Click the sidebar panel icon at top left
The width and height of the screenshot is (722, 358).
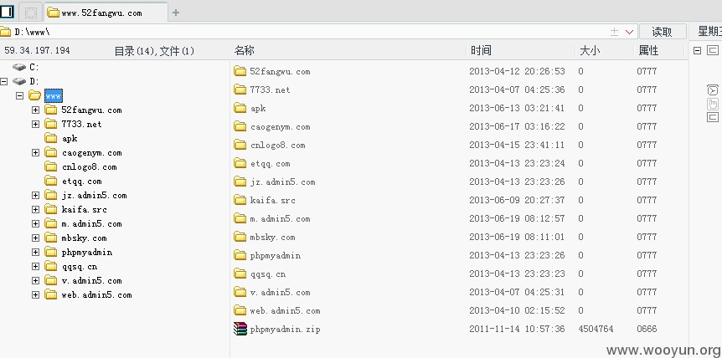tap(7, 12)
